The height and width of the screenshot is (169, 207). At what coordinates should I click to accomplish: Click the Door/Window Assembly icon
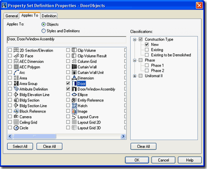(x=74, y=89)
